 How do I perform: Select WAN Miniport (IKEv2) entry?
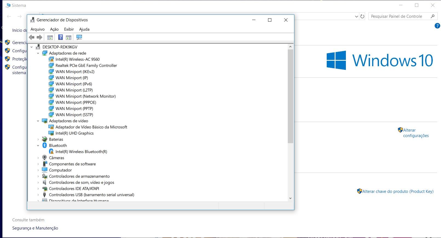click(x=75, y=72)
